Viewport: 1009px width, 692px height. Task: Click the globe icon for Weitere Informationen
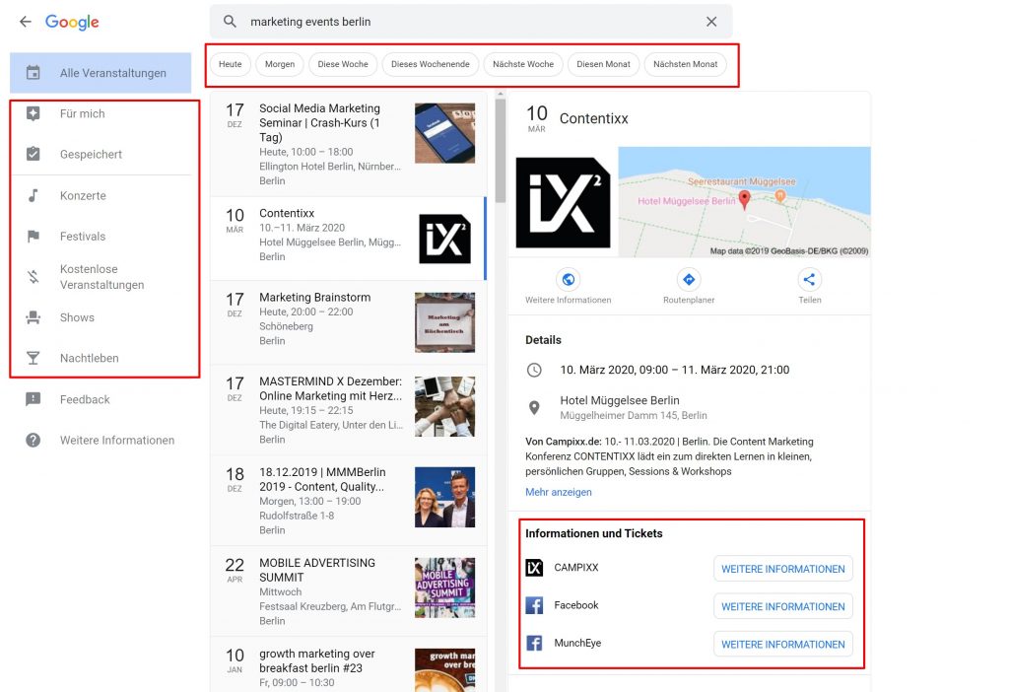569,279
